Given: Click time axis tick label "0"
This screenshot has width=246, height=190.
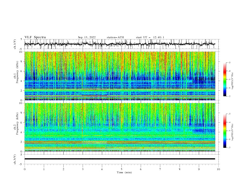Looking at the screenshot, I should [25, 169].
